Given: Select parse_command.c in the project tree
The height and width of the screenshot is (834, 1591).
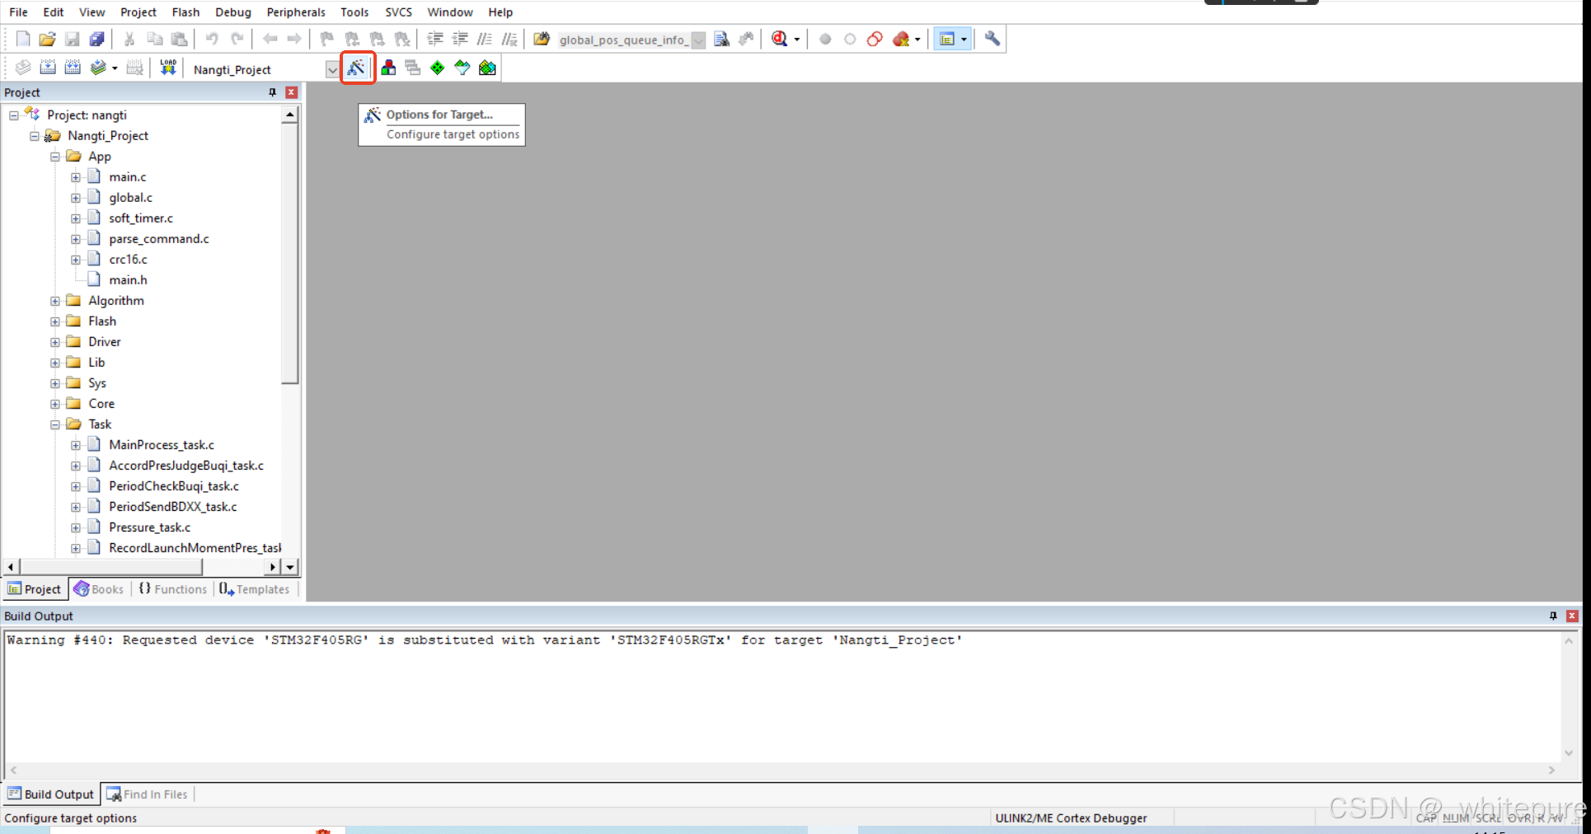Looking at the screenshot, I should point(159,239).
